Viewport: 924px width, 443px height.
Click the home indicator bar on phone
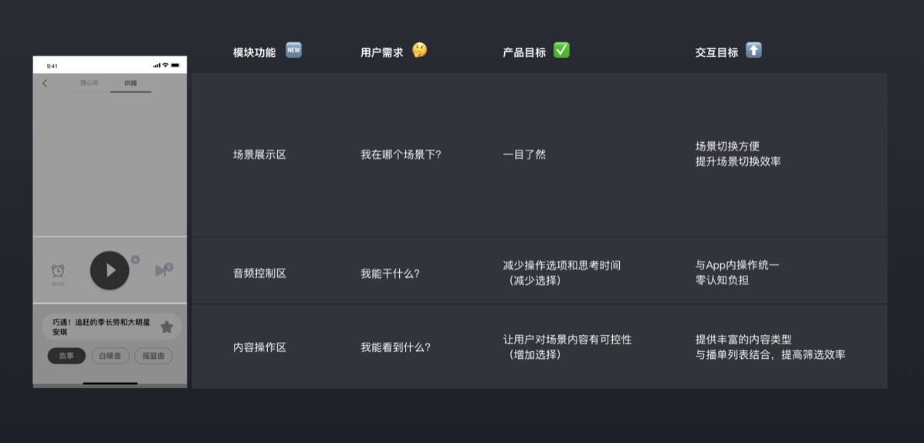(x=110, y=384)
